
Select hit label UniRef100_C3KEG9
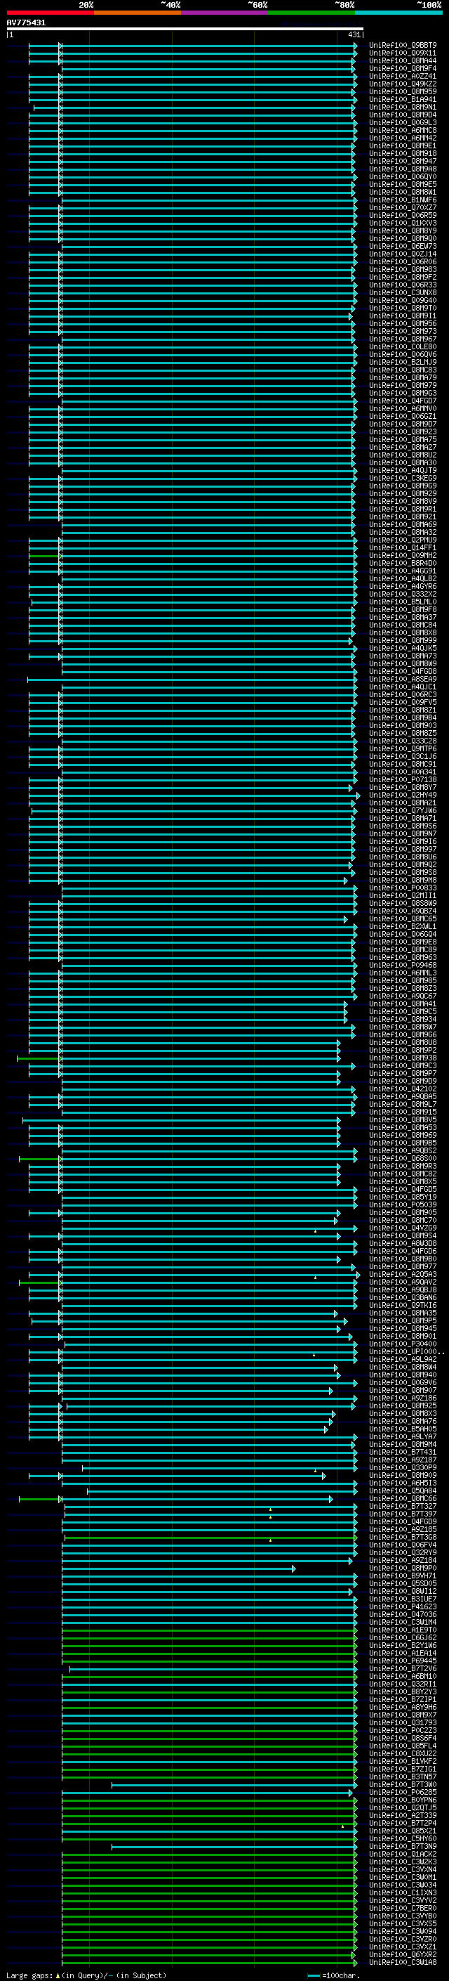coord(403,479)
